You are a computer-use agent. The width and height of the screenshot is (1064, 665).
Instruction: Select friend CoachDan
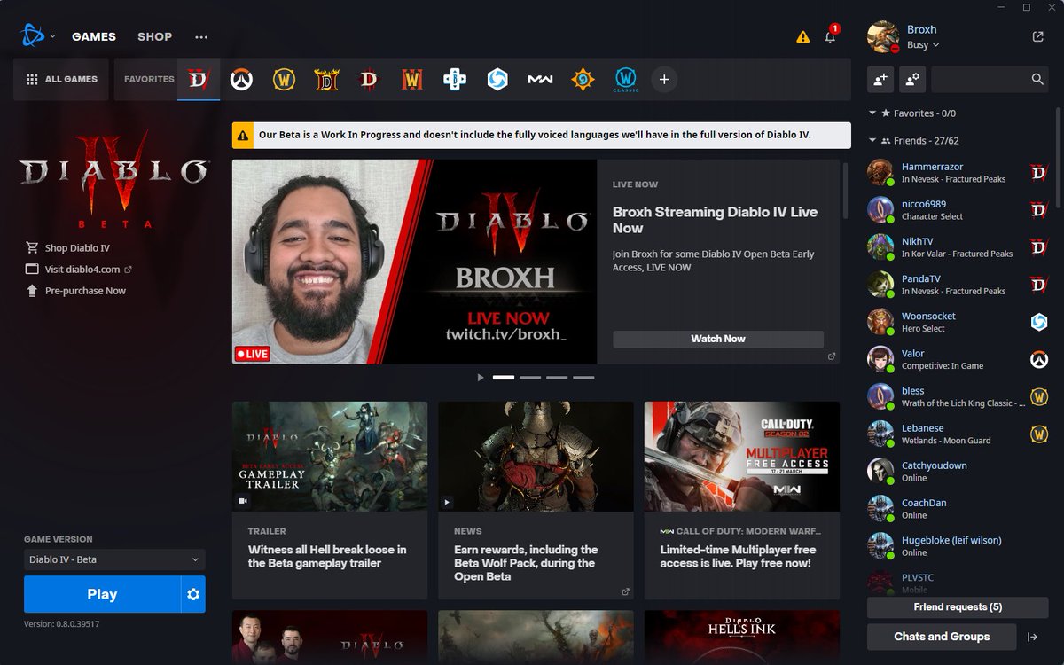(x=958, y=508)
